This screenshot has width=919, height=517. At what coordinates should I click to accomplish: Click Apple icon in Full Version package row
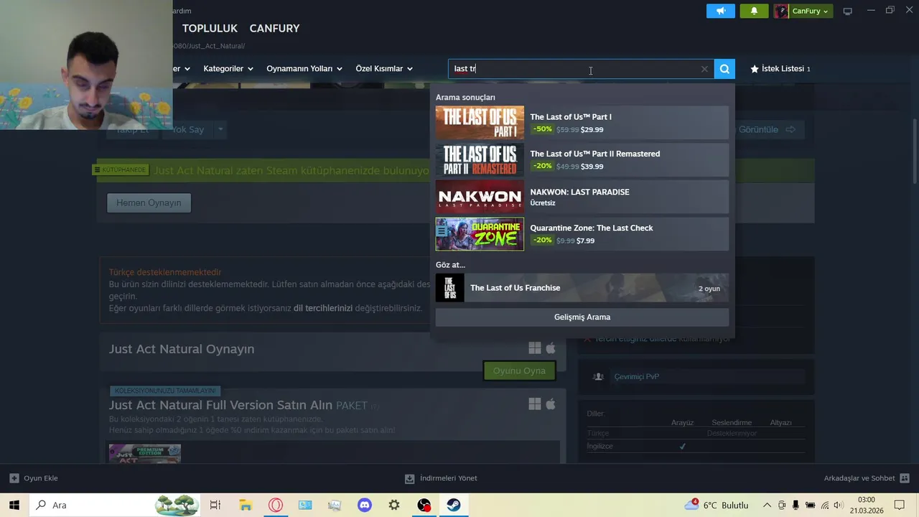point(551,404)
